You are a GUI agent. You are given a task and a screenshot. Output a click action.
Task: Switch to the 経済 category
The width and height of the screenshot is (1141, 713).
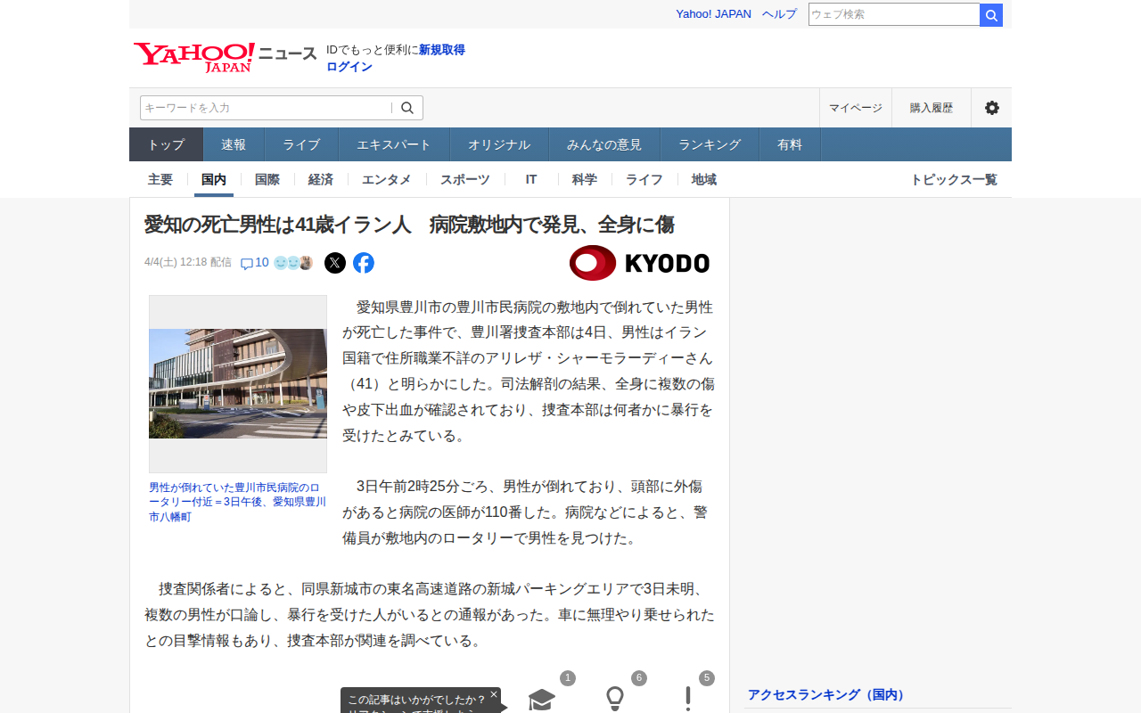(x=321, y=179)
